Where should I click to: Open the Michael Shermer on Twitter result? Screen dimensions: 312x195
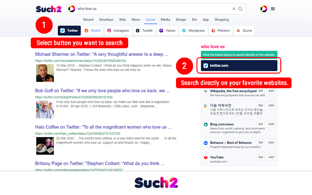pos(101,54)
